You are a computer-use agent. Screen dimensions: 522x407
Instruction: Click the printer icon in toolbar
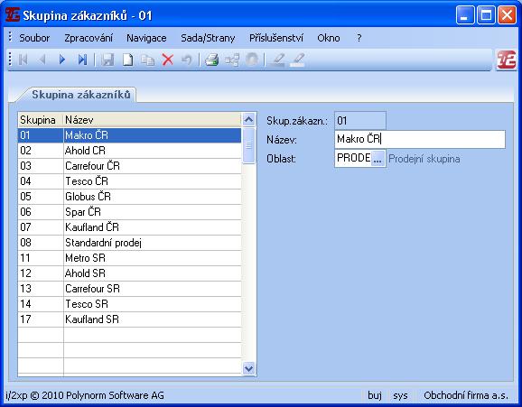[x=211, y=60]
